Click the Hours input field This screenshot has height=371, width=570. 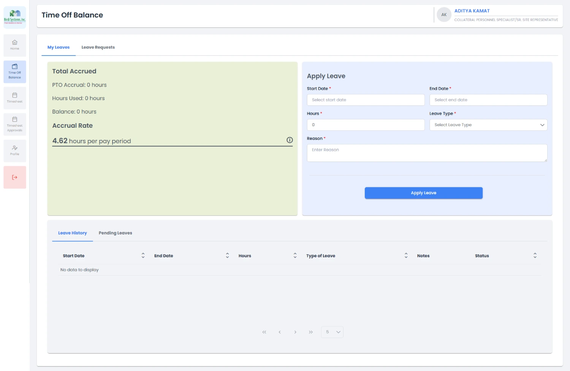point(366,125)
